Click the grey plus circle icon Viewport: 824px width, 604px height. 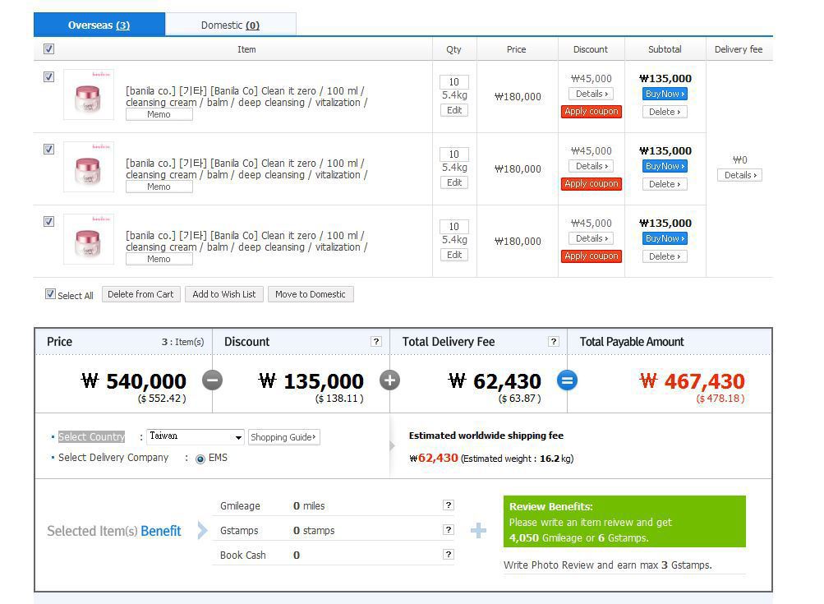[x=390, y=380]
